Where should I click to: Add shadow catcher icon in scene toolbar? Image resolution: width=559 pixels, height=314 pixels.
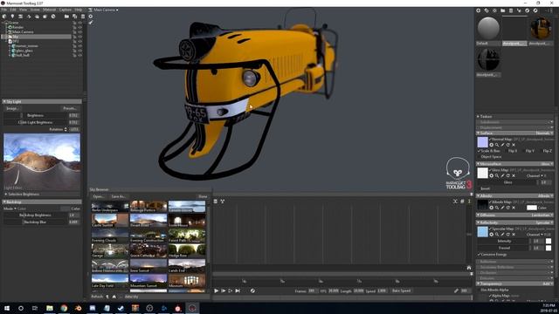click(45, 17)
